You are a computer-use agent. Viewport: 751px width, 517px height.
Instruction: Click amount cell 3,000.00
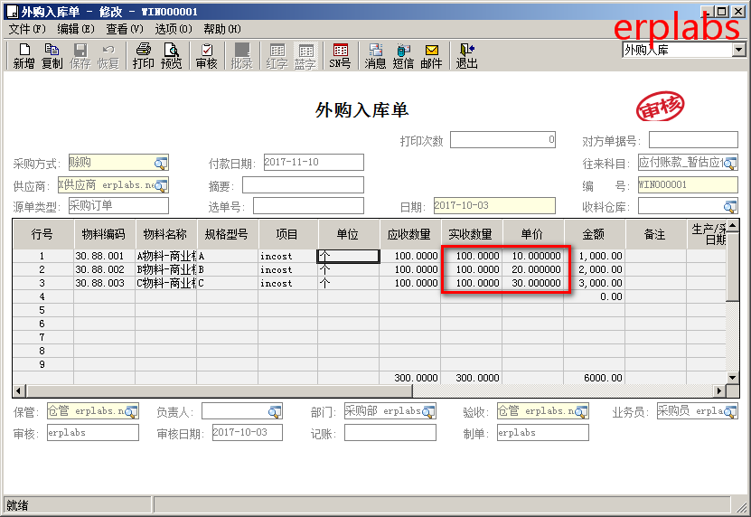tap(594, 283)
